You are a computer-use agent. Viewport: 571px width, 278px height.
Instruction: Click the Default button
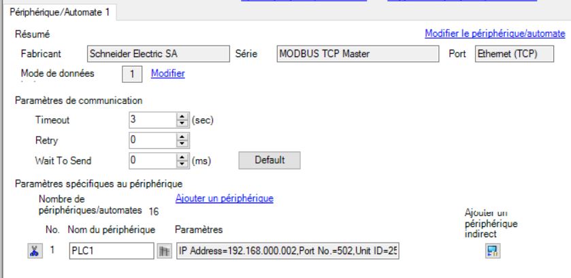(269, 160)
